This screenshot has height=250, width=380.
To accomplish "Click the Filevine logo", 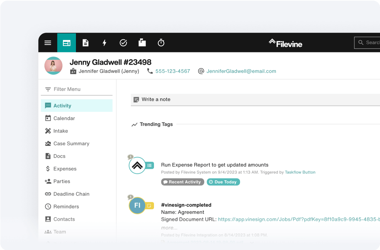I will click(285, 43).
